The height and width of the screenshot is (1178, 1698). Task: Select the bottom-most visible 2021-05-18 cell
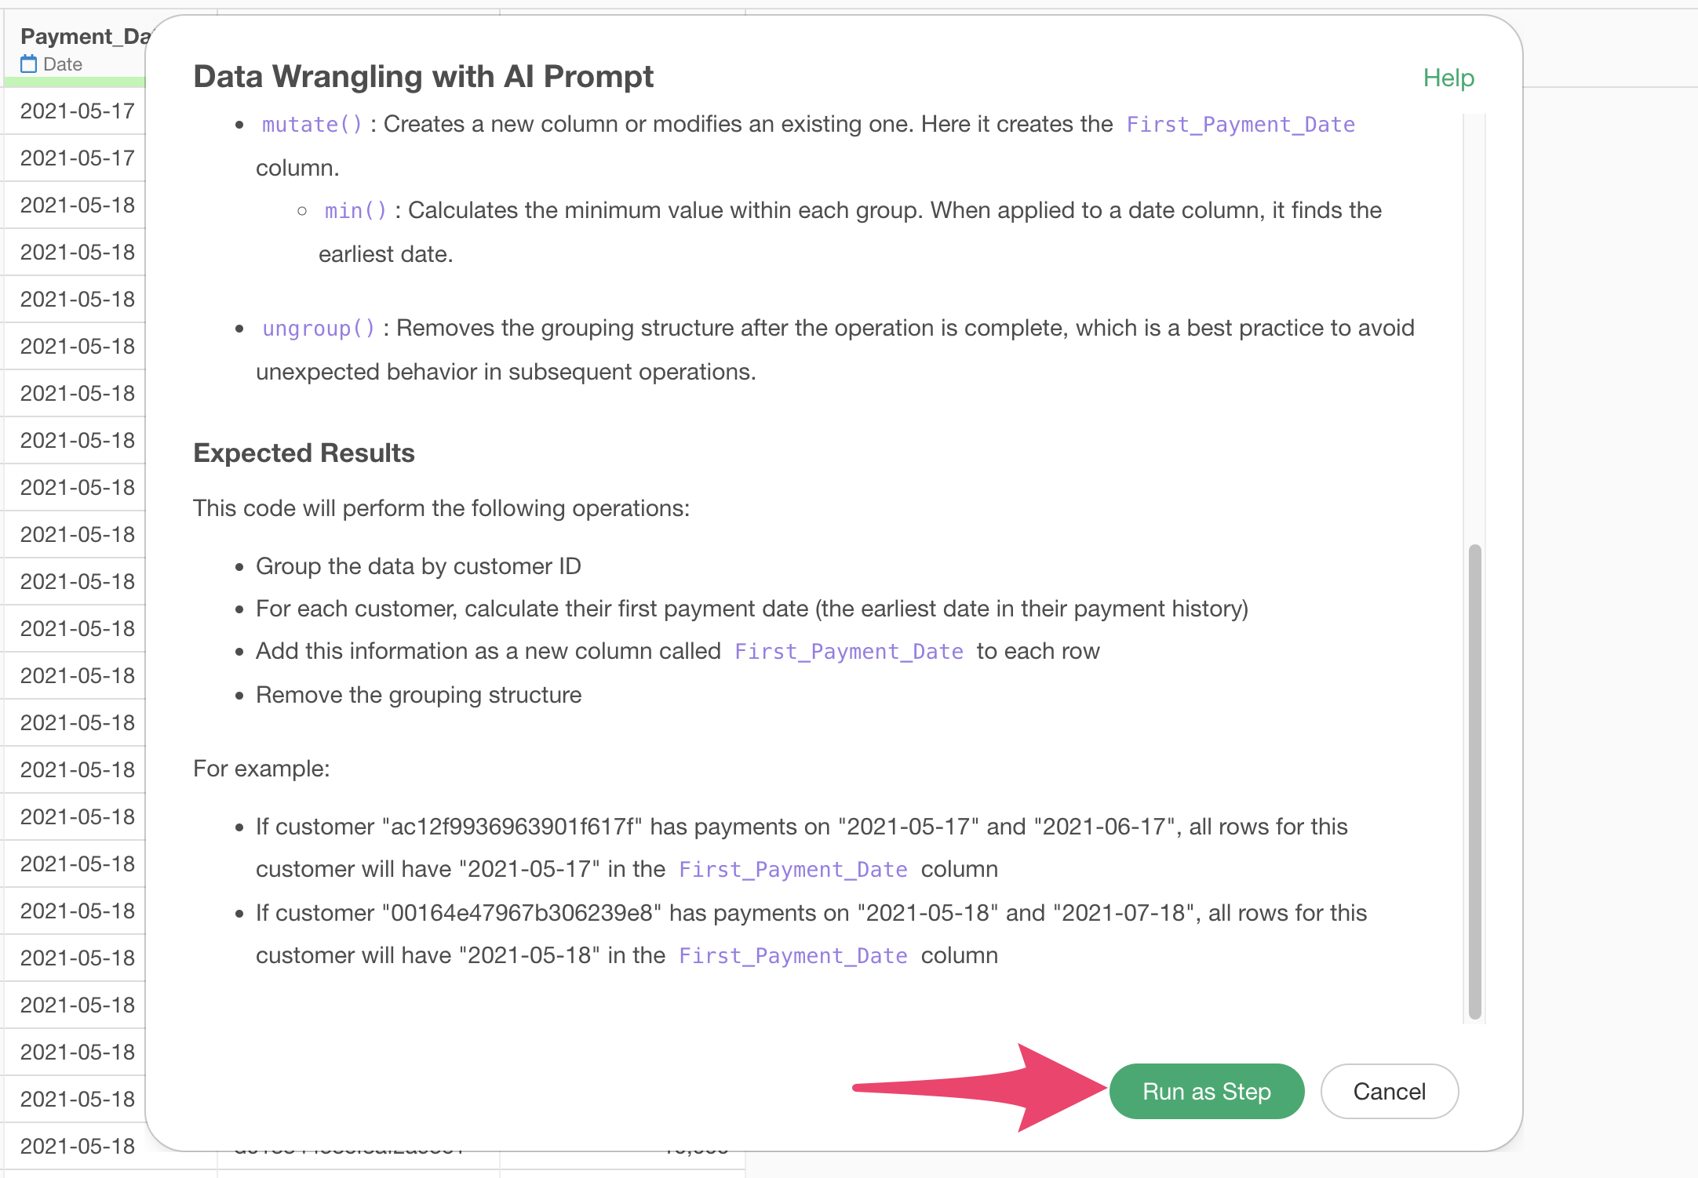77,1146
